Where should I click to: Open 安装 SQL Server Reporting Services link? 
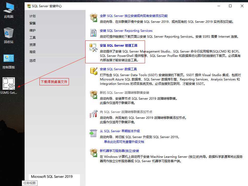coord(126,31)
